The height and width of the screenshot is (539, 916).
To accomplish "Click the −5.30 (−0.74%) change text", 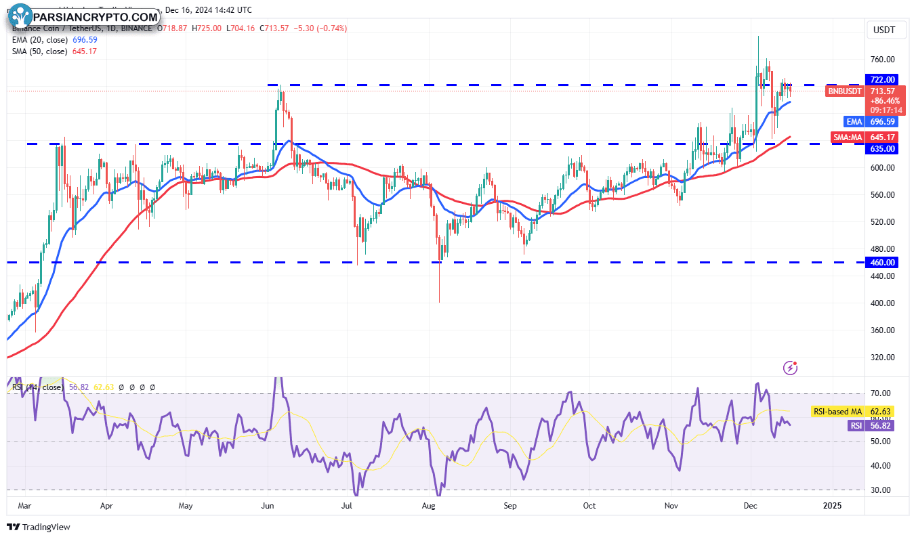I will 322,29.
